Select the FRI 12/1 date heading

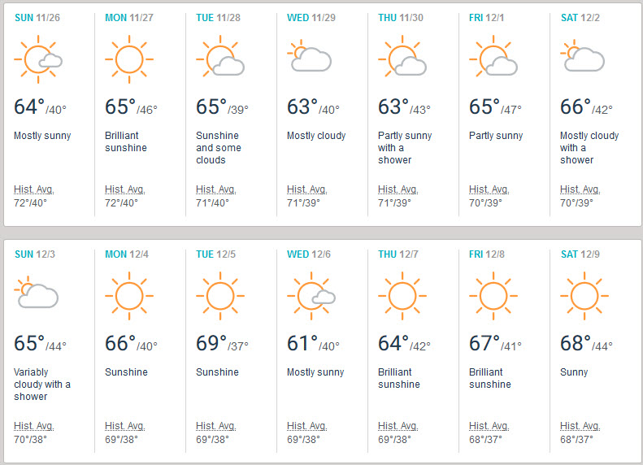coord(489,17)
